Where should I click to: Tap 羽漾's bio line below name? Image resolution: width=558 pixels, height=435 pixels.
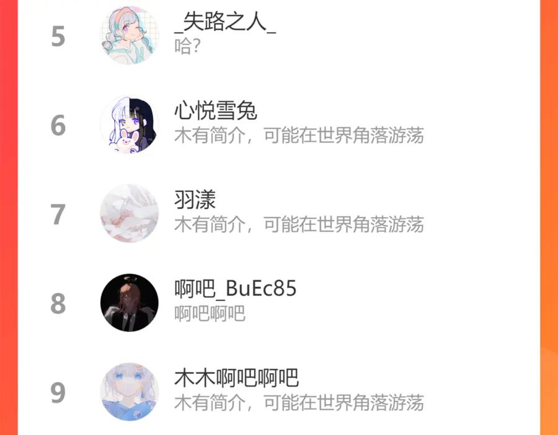pyautogui.click(x=299, y=224)
